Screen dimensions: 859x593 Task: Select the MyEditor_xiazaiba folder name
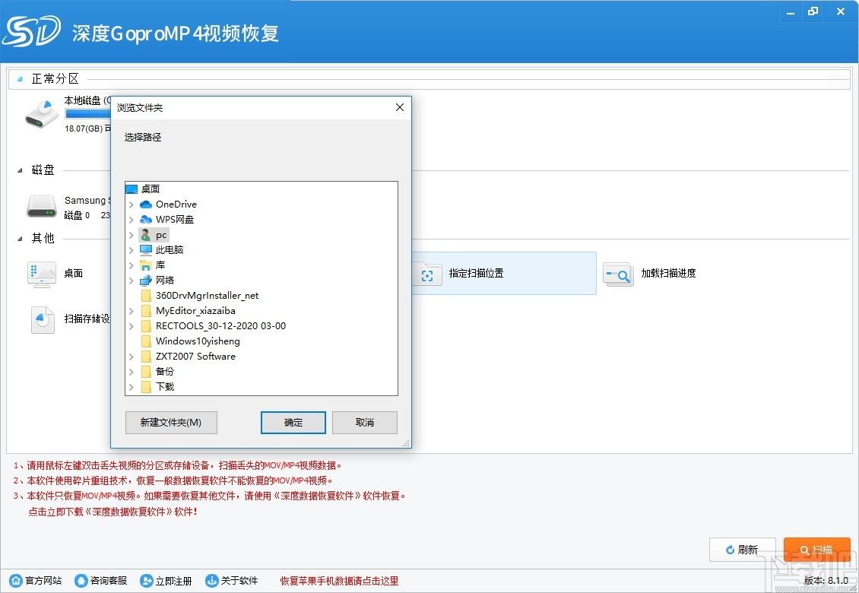[x=195, y=311]
